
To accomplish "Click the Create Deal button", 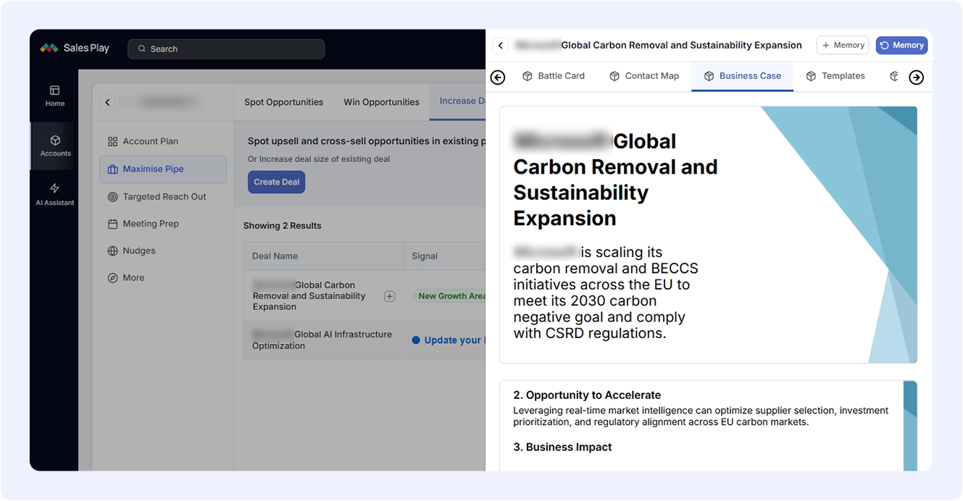I will coord(276,182).
